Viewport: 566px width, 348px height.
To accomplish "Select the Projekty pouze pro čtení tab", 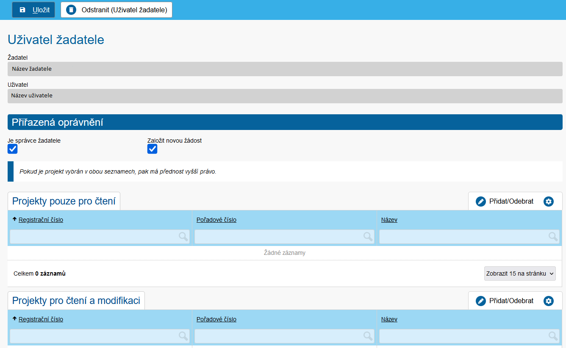I will [x=64, y=201].
